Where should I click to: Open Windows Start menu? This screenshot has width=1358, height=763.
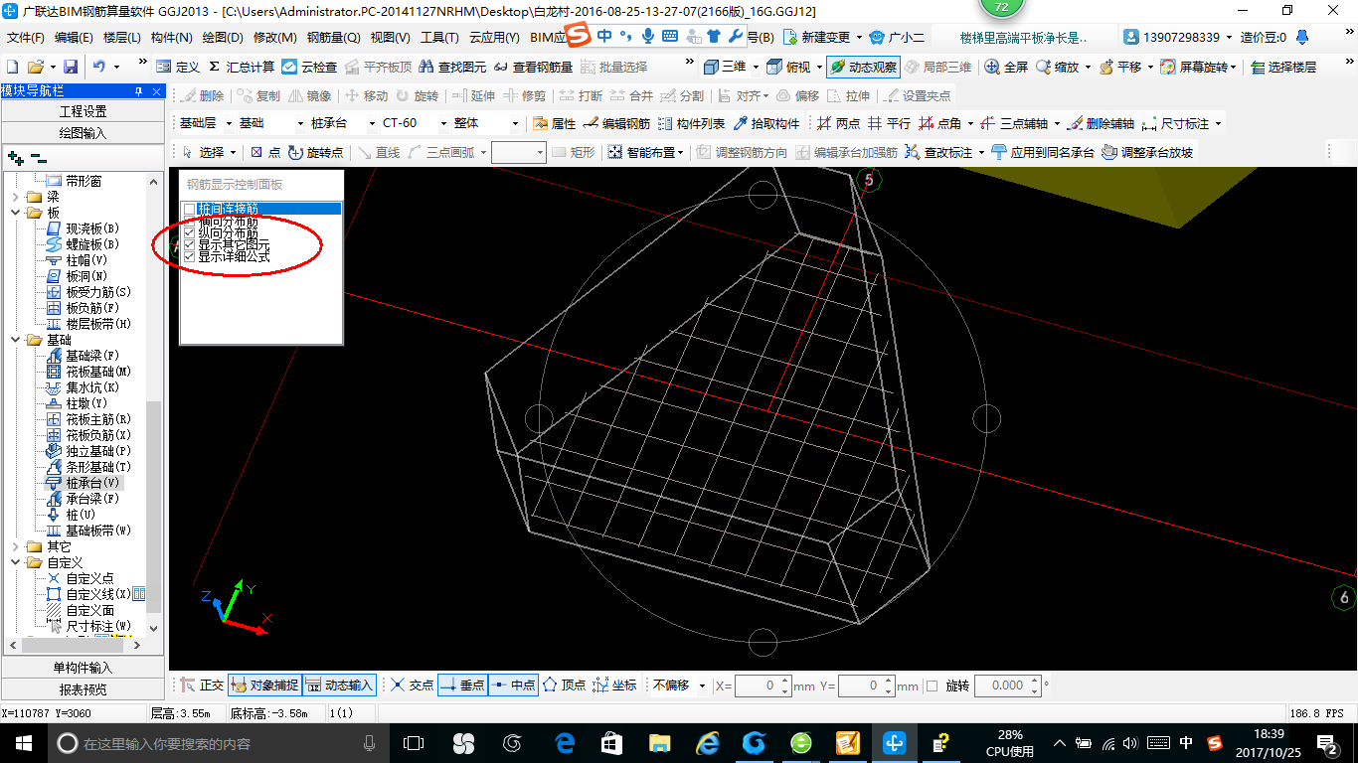[22, 742]
